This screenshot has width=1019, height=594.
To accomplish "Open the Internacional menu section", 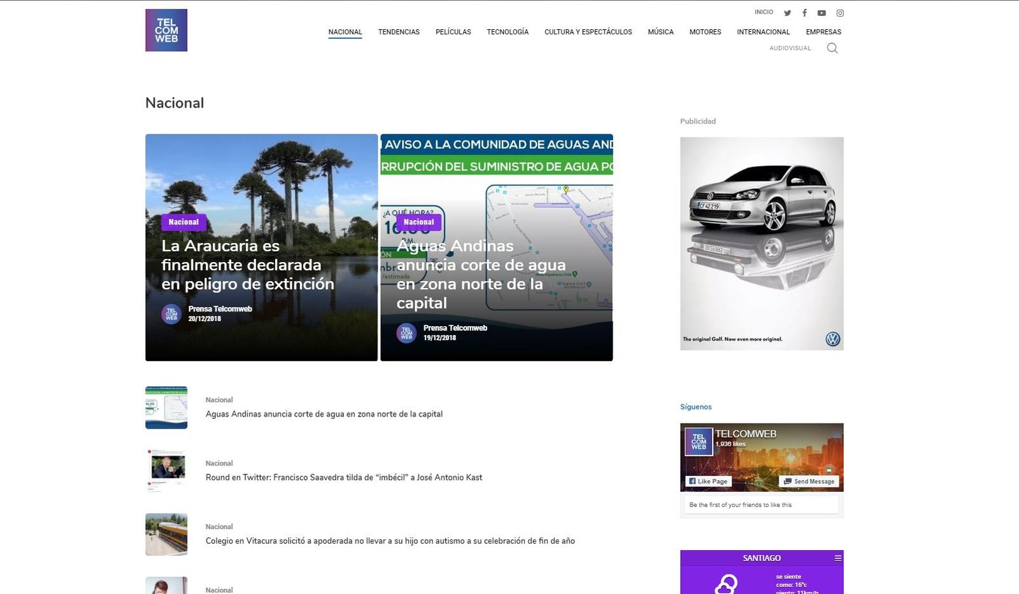I will click(763, 32).
